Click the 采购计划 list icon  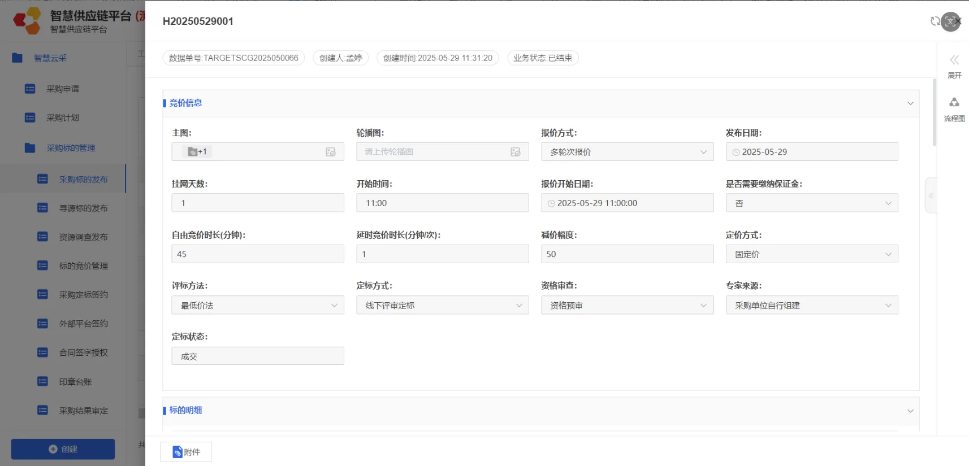tap(30, 117)
